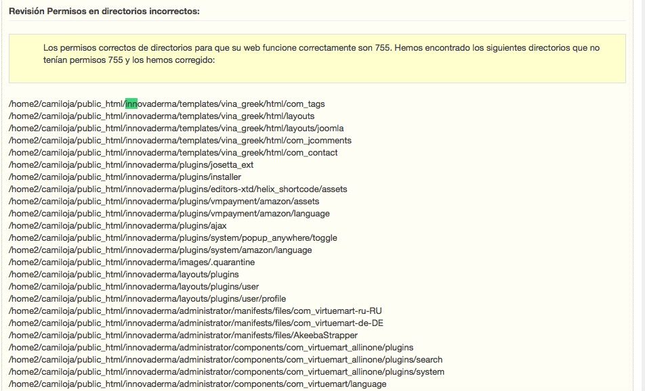Select the layouts/plugins/user/profile path

(147, 298)
